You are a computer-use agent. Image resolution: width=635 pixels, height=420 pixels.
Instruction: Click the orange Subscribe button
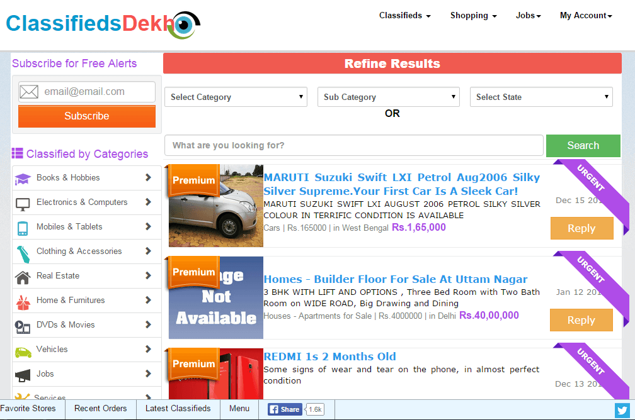tap(87, 116)
